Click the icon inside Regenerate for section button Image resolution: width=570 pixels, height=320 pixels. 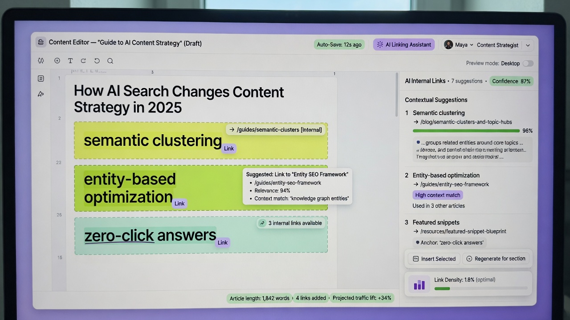pyautogui.click(x=469, y=259)
